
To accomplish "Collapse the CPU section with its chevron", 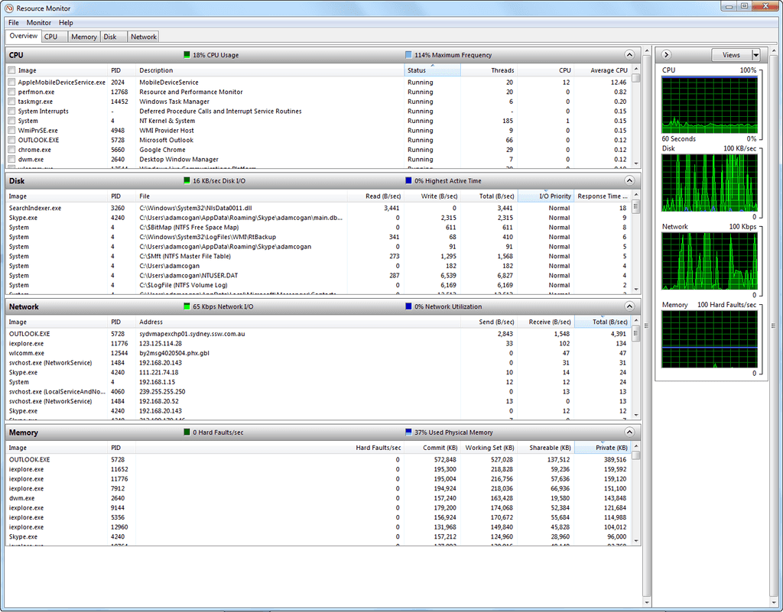I will (629, 54).
